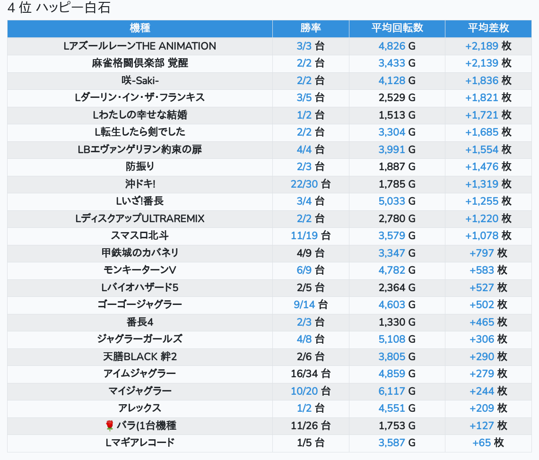The width and height of the screenshot is (539, 460).
Task: Select the アレックス machine name
Action: pyautogui.click(x=140, y=408)
